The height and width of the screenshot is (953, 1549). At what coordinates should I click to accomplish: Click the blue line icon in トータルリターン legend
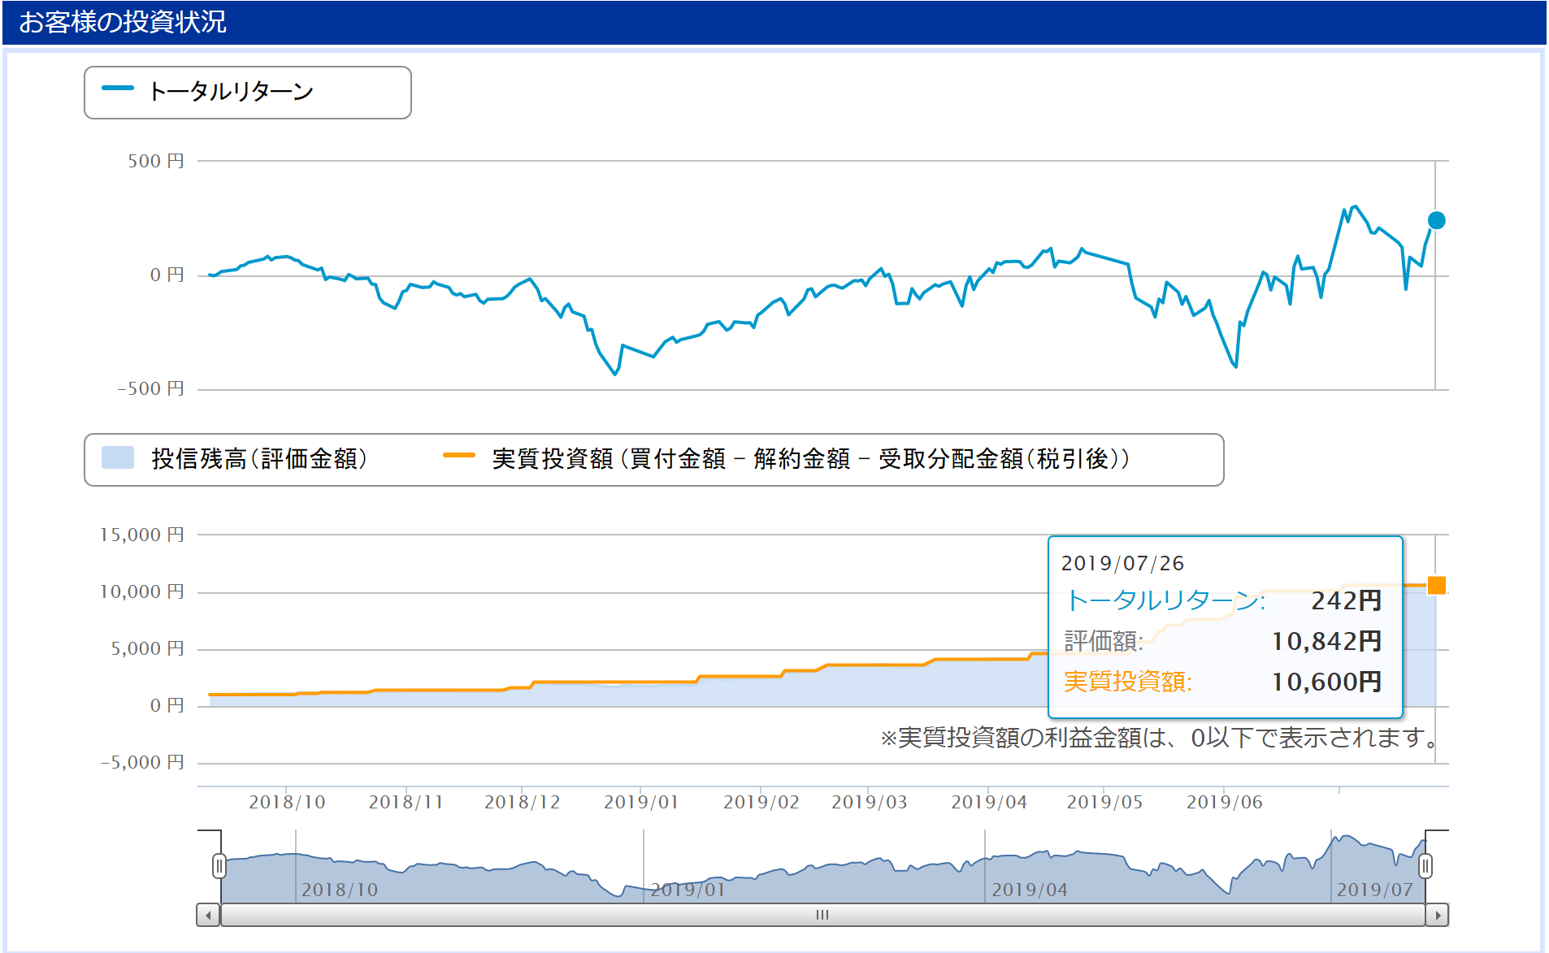click(118, 89)
